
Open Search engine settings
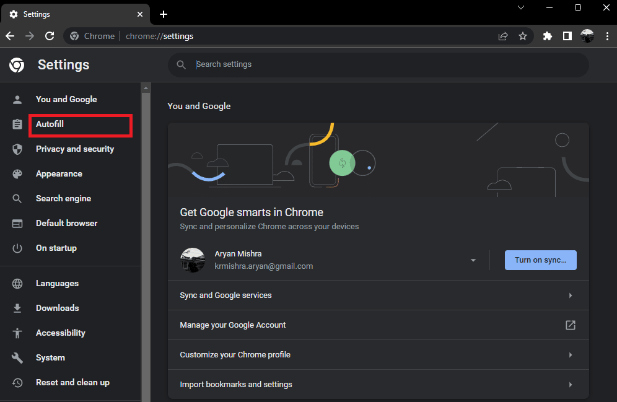pyautogui.click(x=63, y=199)
